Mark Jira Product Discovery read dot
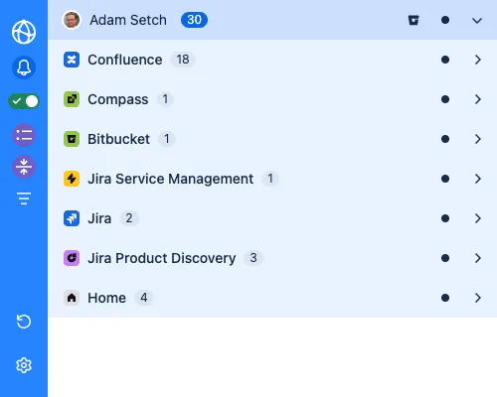Image resolution: width=497 pixels, height=397 pixels. (445, 258)
